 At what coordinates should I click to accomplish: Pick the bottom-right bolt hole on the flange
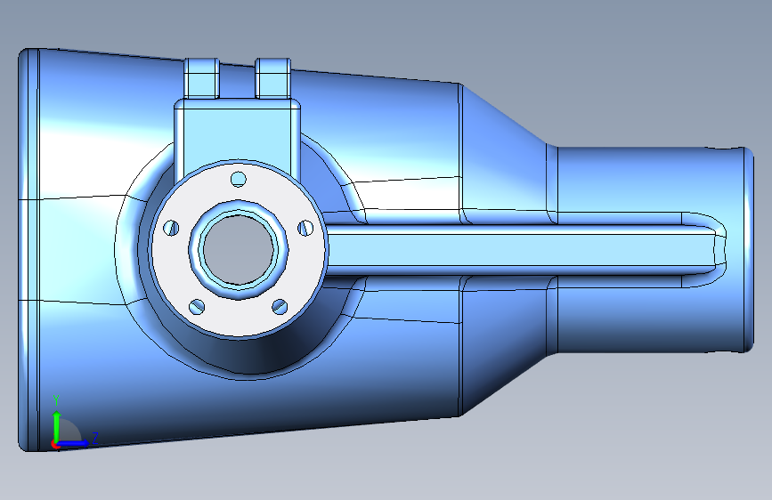pyautogui.click(x=280, y=307)
